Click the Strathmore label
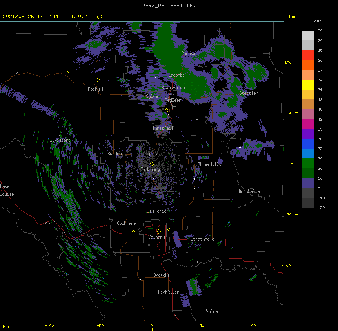Viewport: 338px width, 331px height. pos(202,239)
